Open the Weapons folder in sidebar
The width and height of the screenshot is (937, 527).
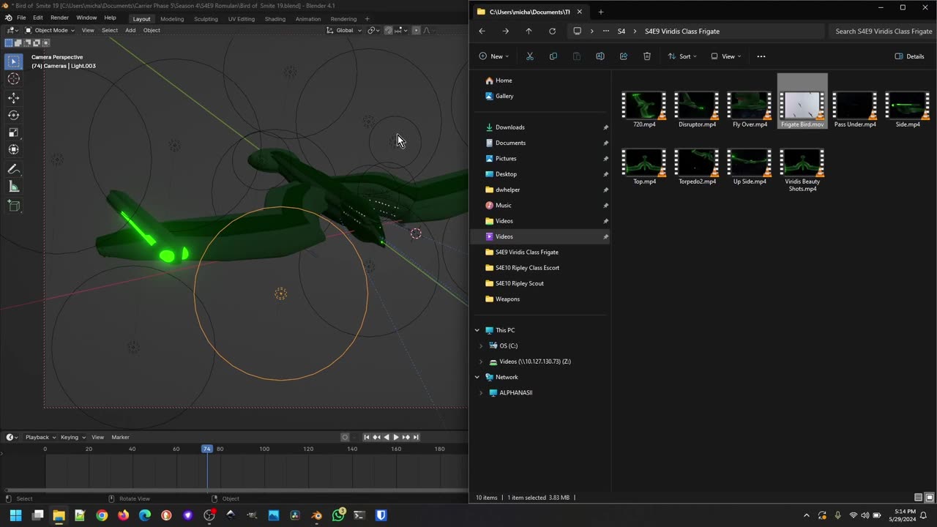(507, 299)
